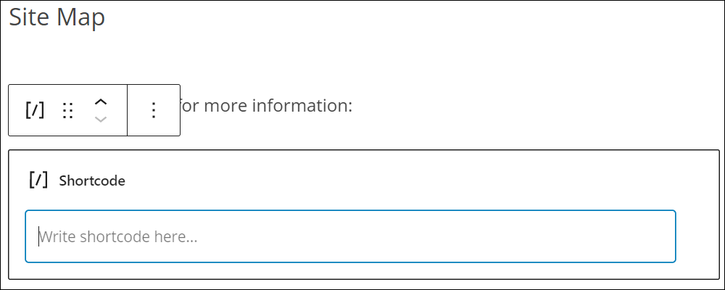
Task: Click the Shortcode block type icon in toolbar
Action: pyautogui.click(x=35, y=110)
